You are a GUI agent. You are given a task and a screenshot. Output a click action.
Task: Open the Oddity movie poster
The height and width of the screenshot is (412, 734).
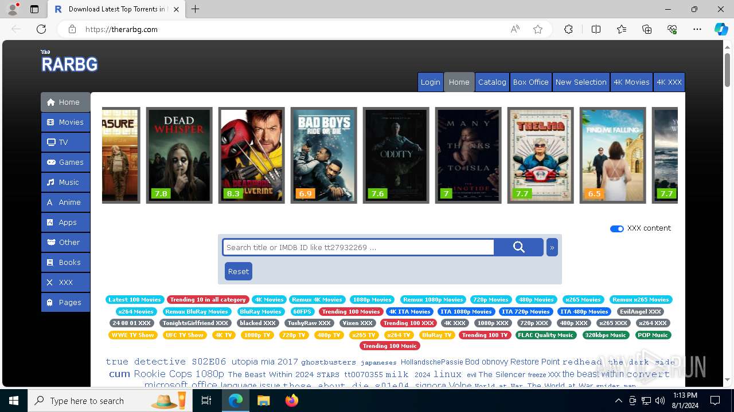point(396,155)
